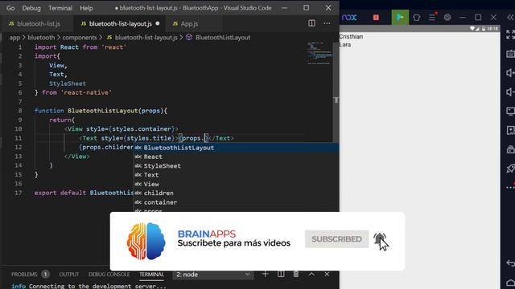The height and width of the screenshot is (289, 515).
Task: Close the bottom terminal panel
Action: [x=327, y=274]
